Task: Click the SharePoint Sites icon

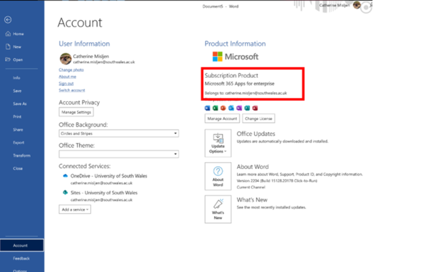Action: coord(65,193)
